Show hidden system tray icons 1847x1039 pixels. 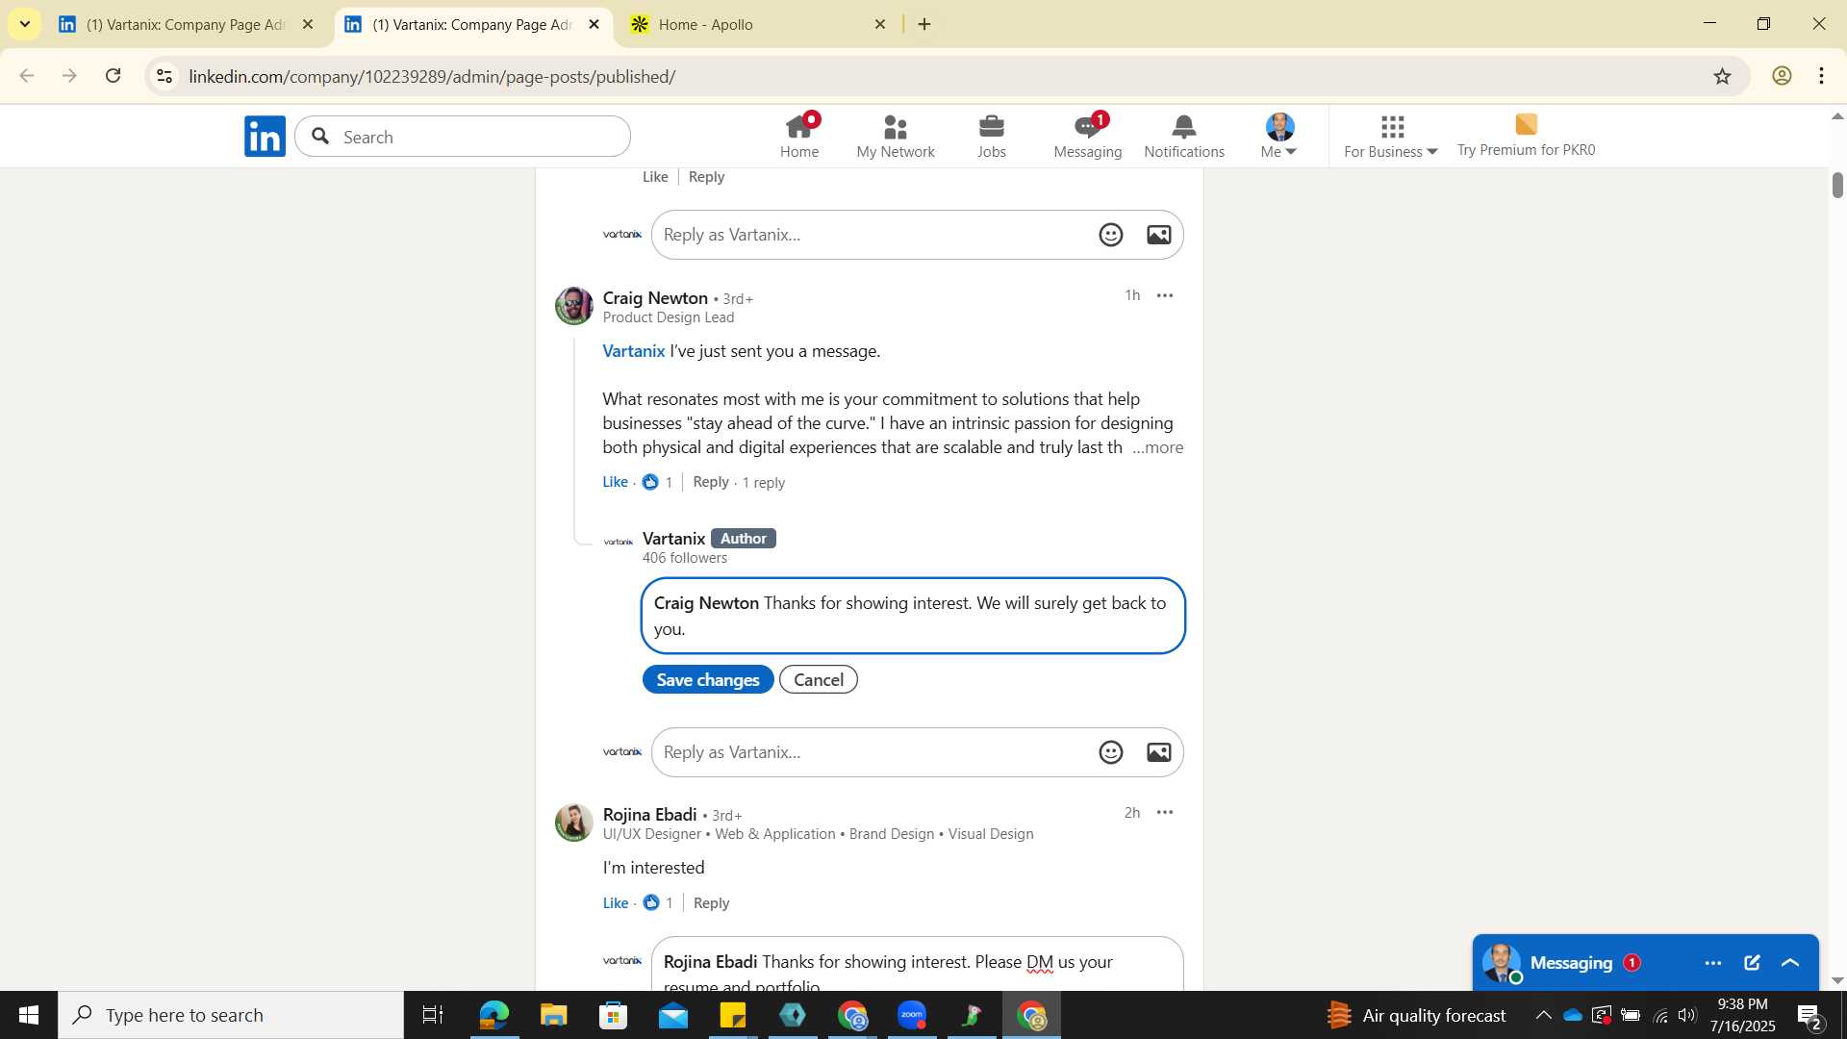(1543, 1015)
